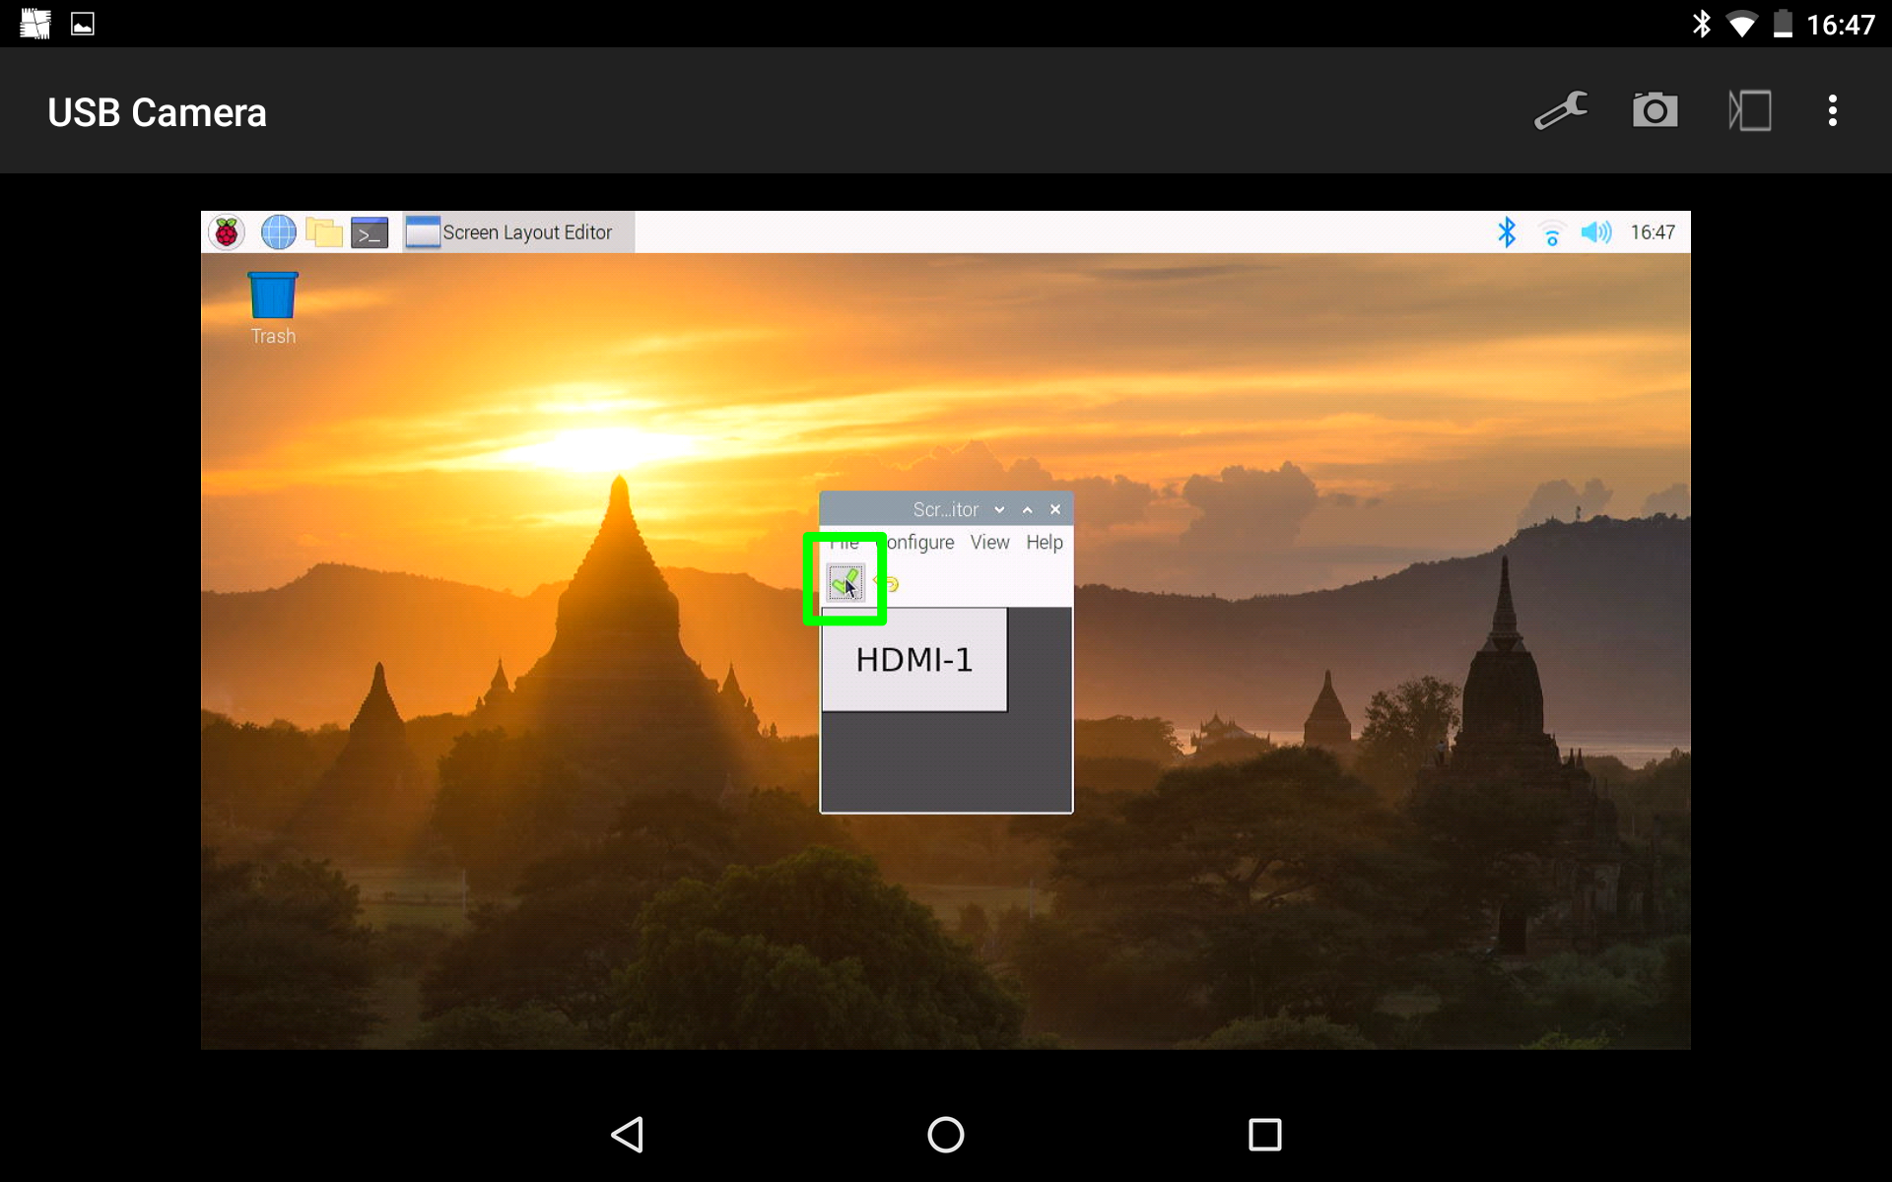Launch the globe web browser icon
The width and height of the screenshot is (1892, 1182).
tap(278, 232)
